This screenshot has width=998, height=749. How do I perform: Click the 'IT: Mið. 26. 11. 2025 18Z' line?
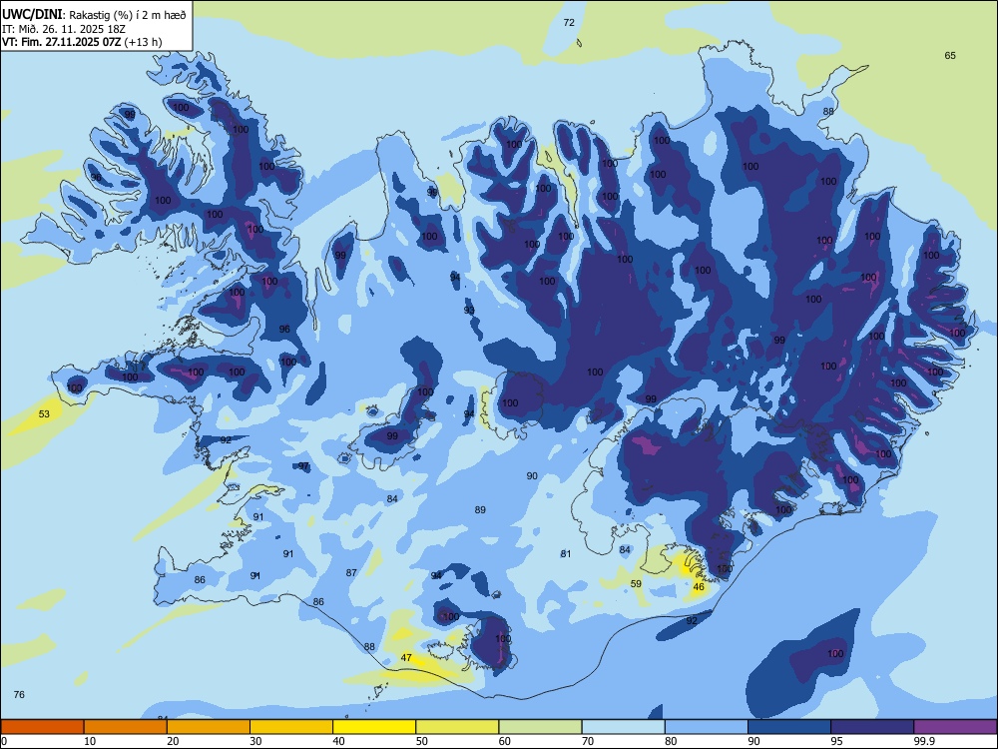(64, 29)
